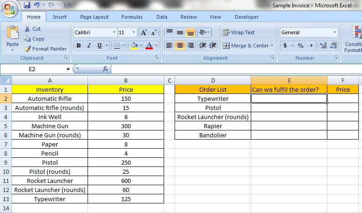This screenshot has height=213, width=362.
Task: Click the Copy button
Action: coord(34,39)
